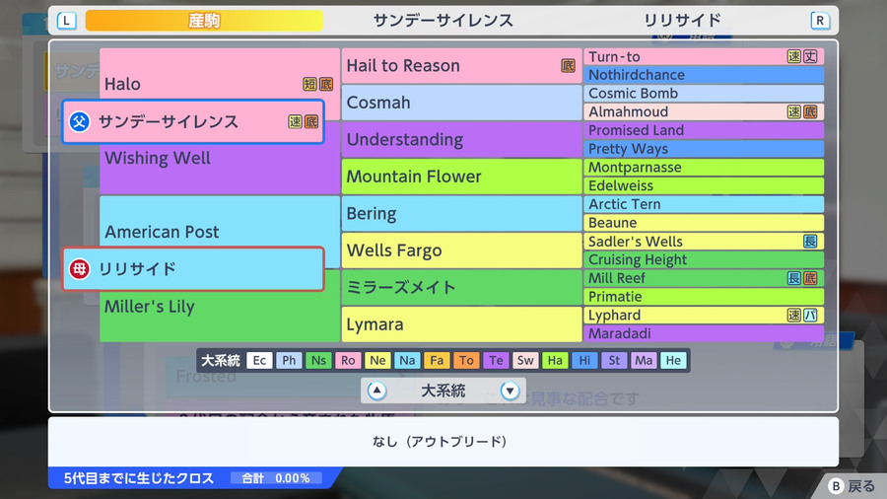The height and width of the screenshot is (499, 887).
Task: Click the Fa lineage color swatch
Action: click(437, 360)
